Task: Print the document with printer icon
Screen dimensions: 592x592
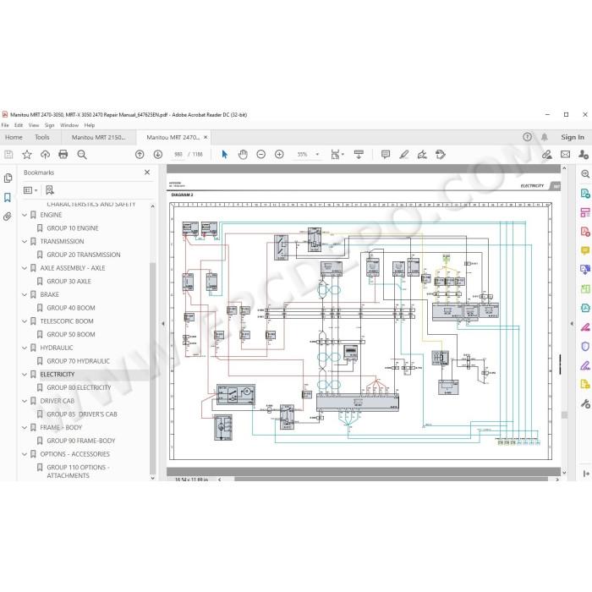Action: click(63, 155)
